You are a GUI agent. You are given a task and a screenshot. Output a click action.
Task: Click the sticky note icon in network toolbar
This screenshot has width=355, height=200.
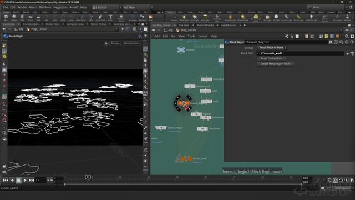pos(327,36)
